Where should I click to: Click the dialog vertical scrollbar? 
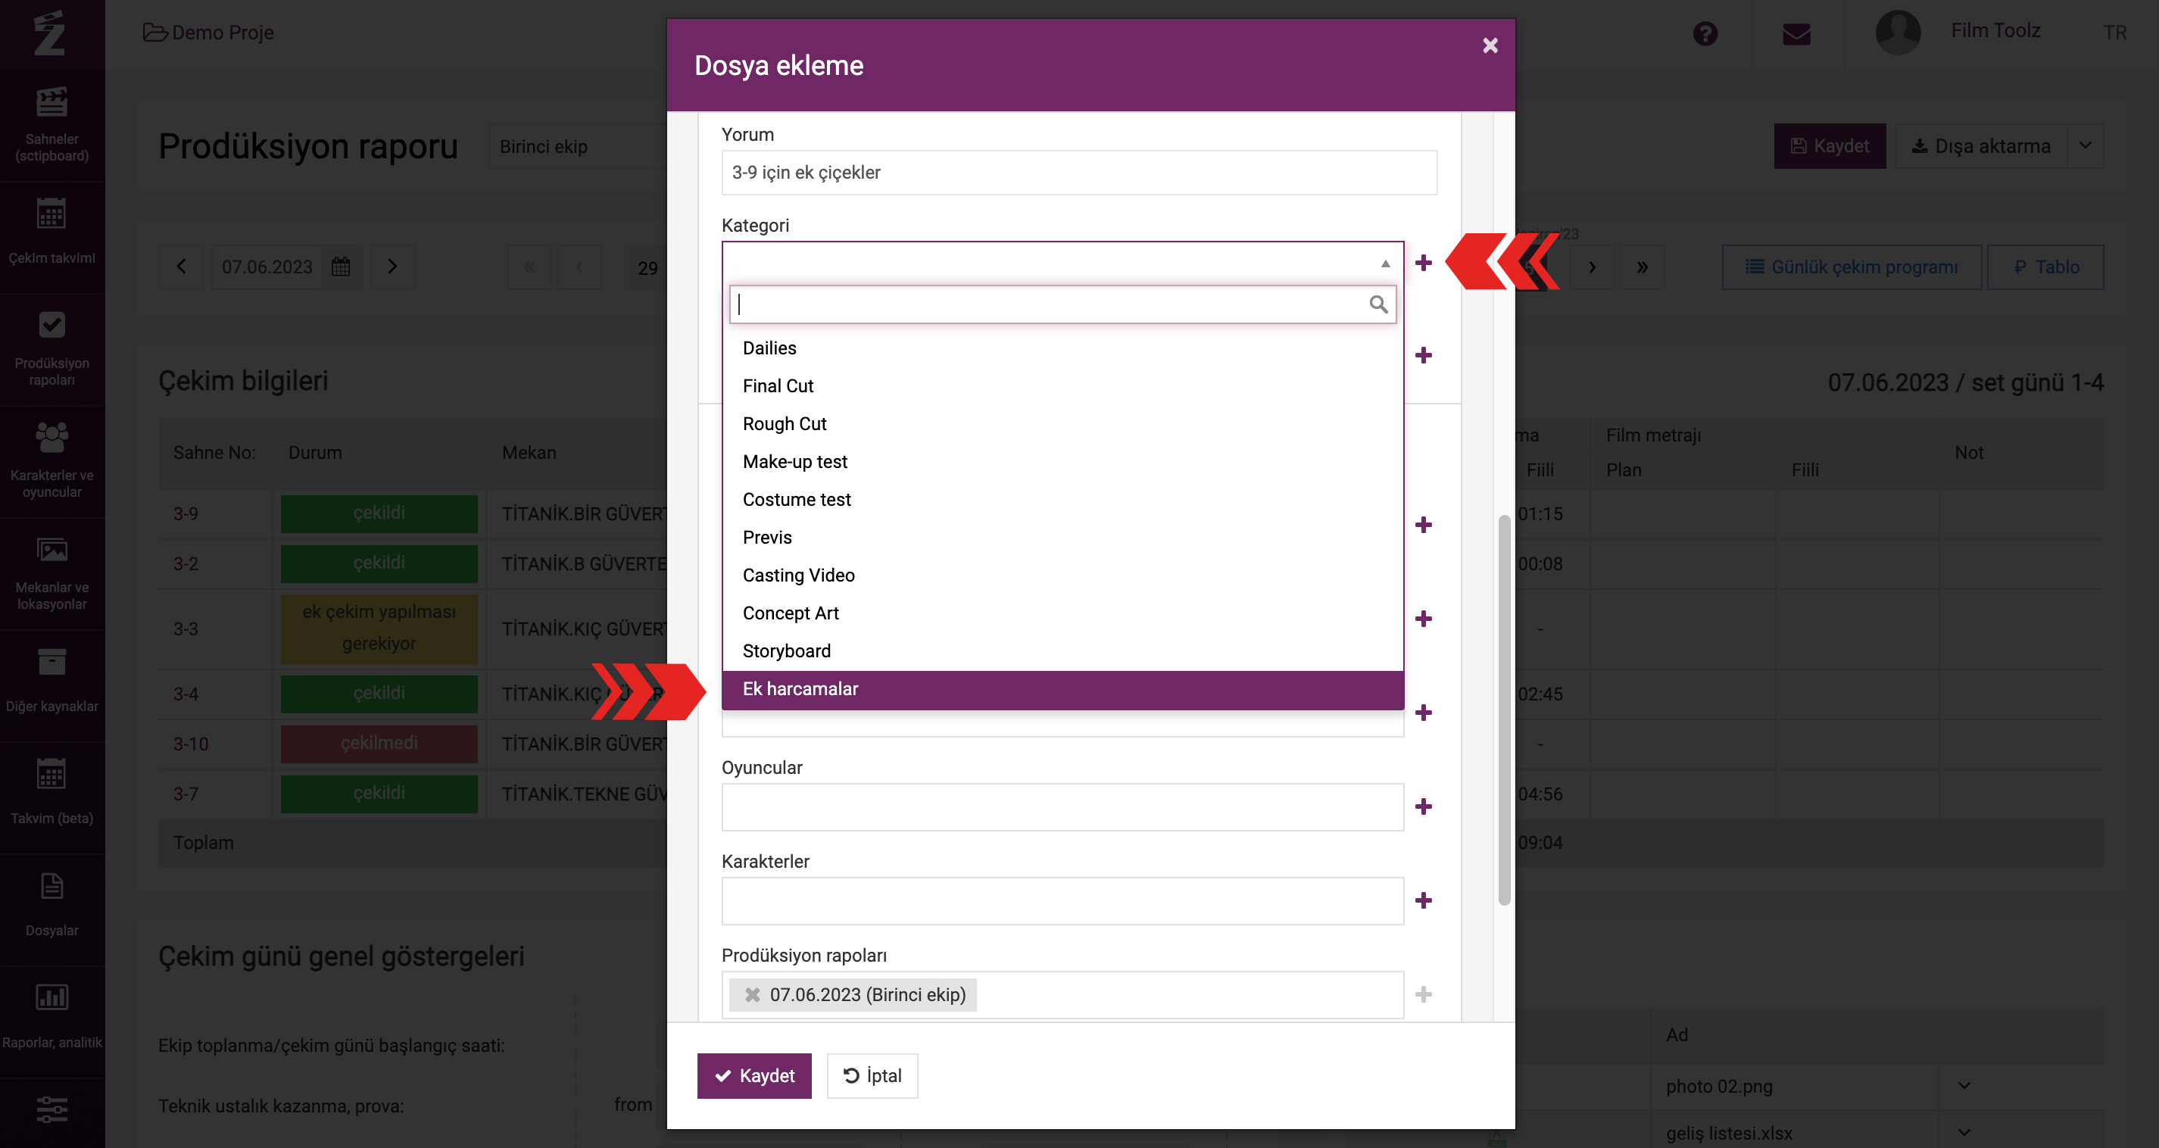(x=1504, y=709)
